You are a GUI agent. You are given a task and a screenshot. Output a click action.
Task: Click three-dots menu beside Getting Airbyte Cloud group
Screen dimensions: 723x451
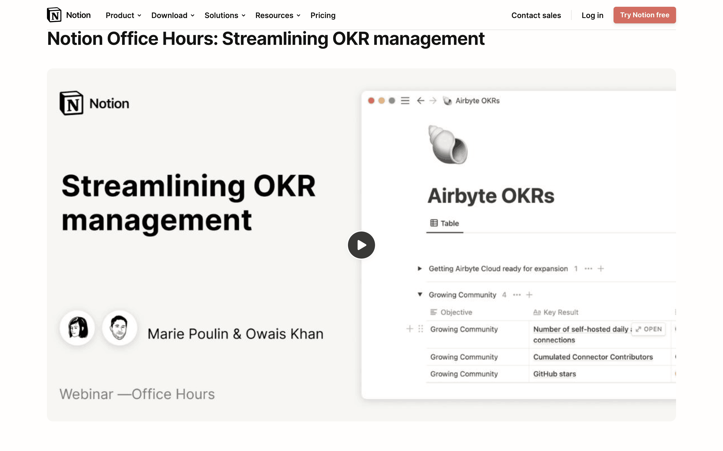pyautogui.click(x=588, y=269)
